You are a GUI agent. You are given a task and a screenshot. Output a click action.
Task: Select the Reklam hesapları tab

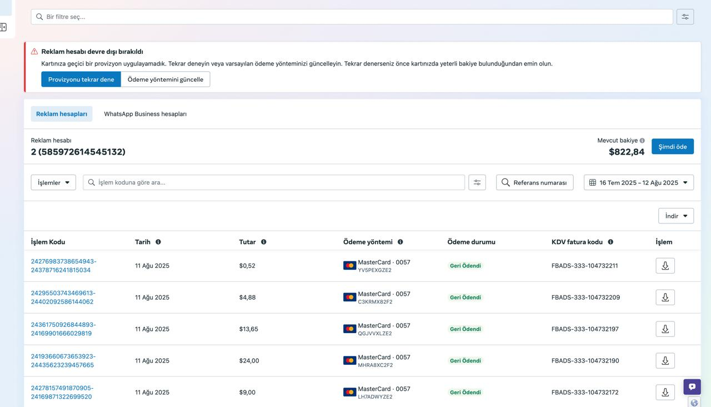point(62,114)
